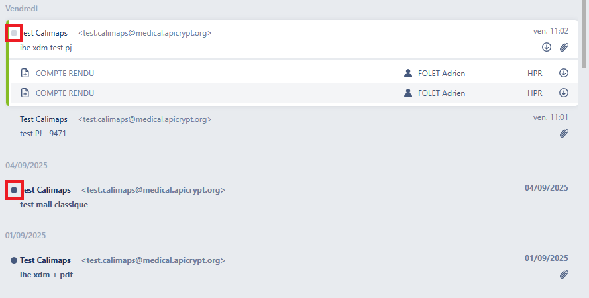589x298 pixels.
Task: Click the first COMPTE RENDU attachment label
Action: point(65,74)
